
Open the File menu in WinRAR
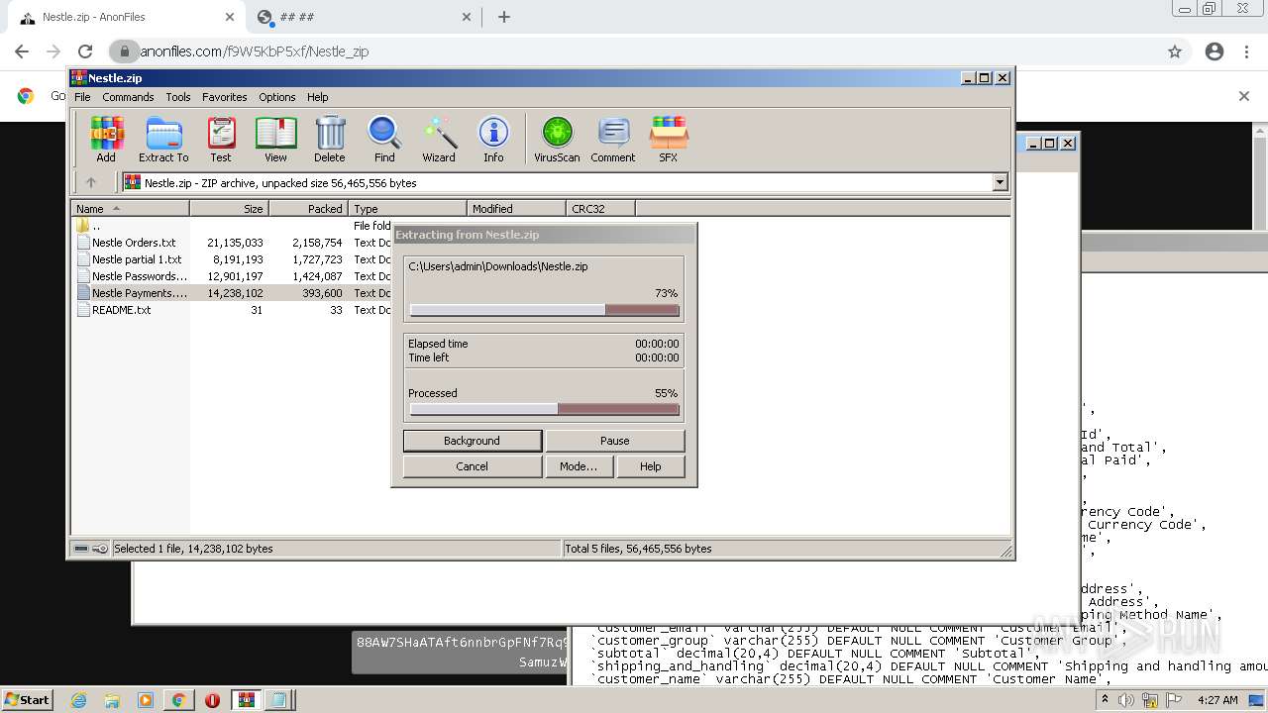click(82, 97)
